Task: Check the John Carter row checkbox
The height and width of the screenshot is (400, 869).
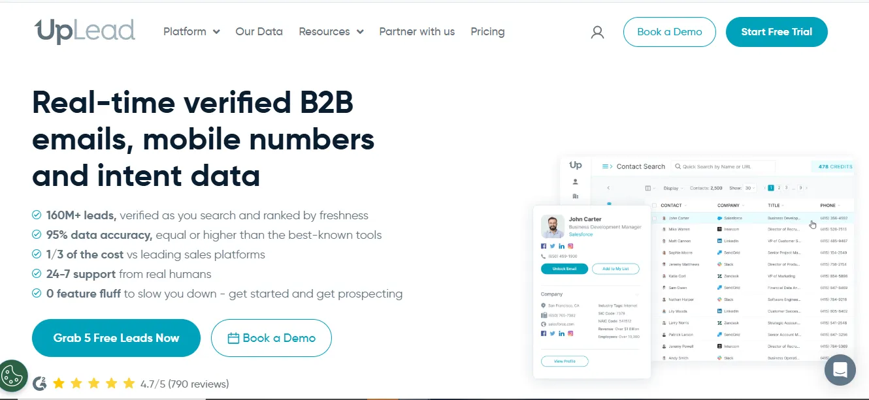Action: coord(655,218)
